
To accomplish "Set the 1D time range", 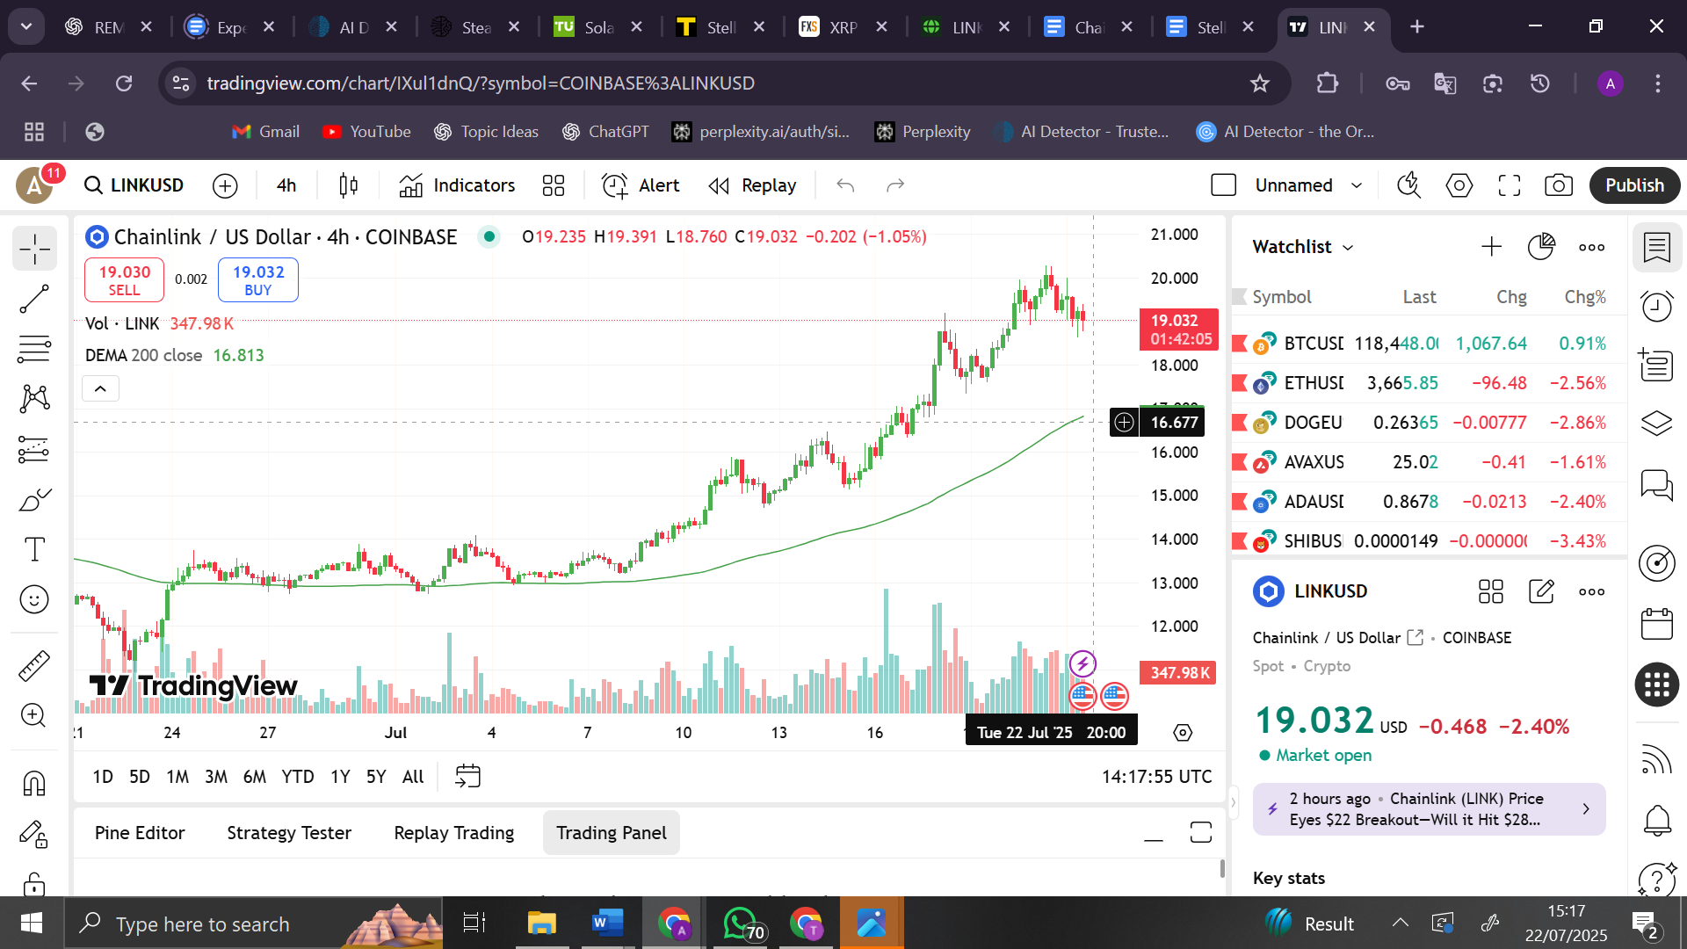I will (103, 777).
